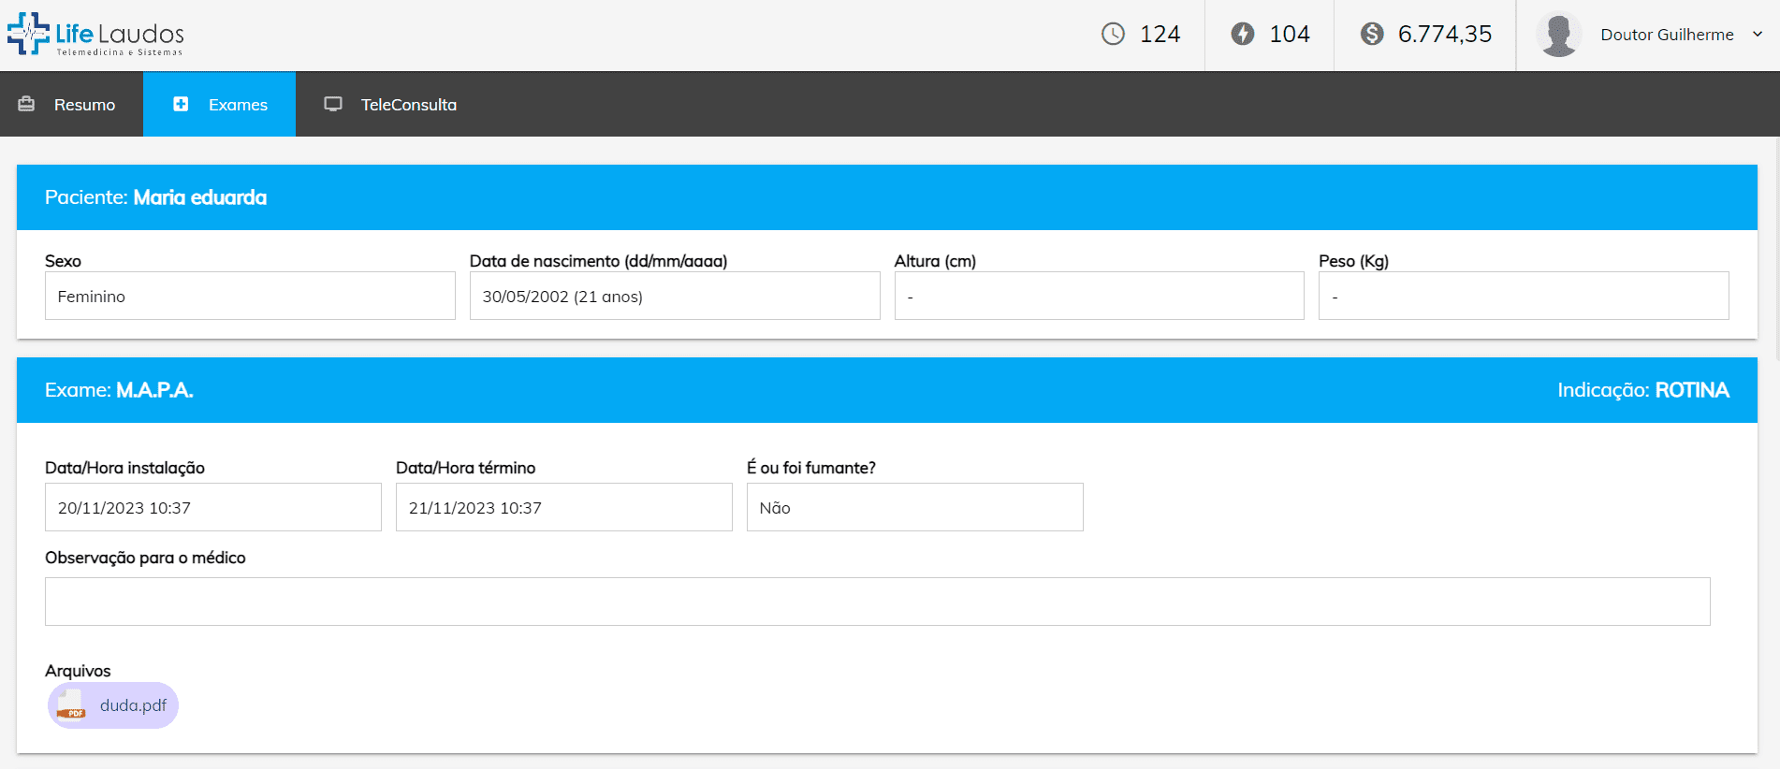The height and width of the screenshot is (769, 1780).
Task: Select the Data de nascimento field
Action: point(674,297)
